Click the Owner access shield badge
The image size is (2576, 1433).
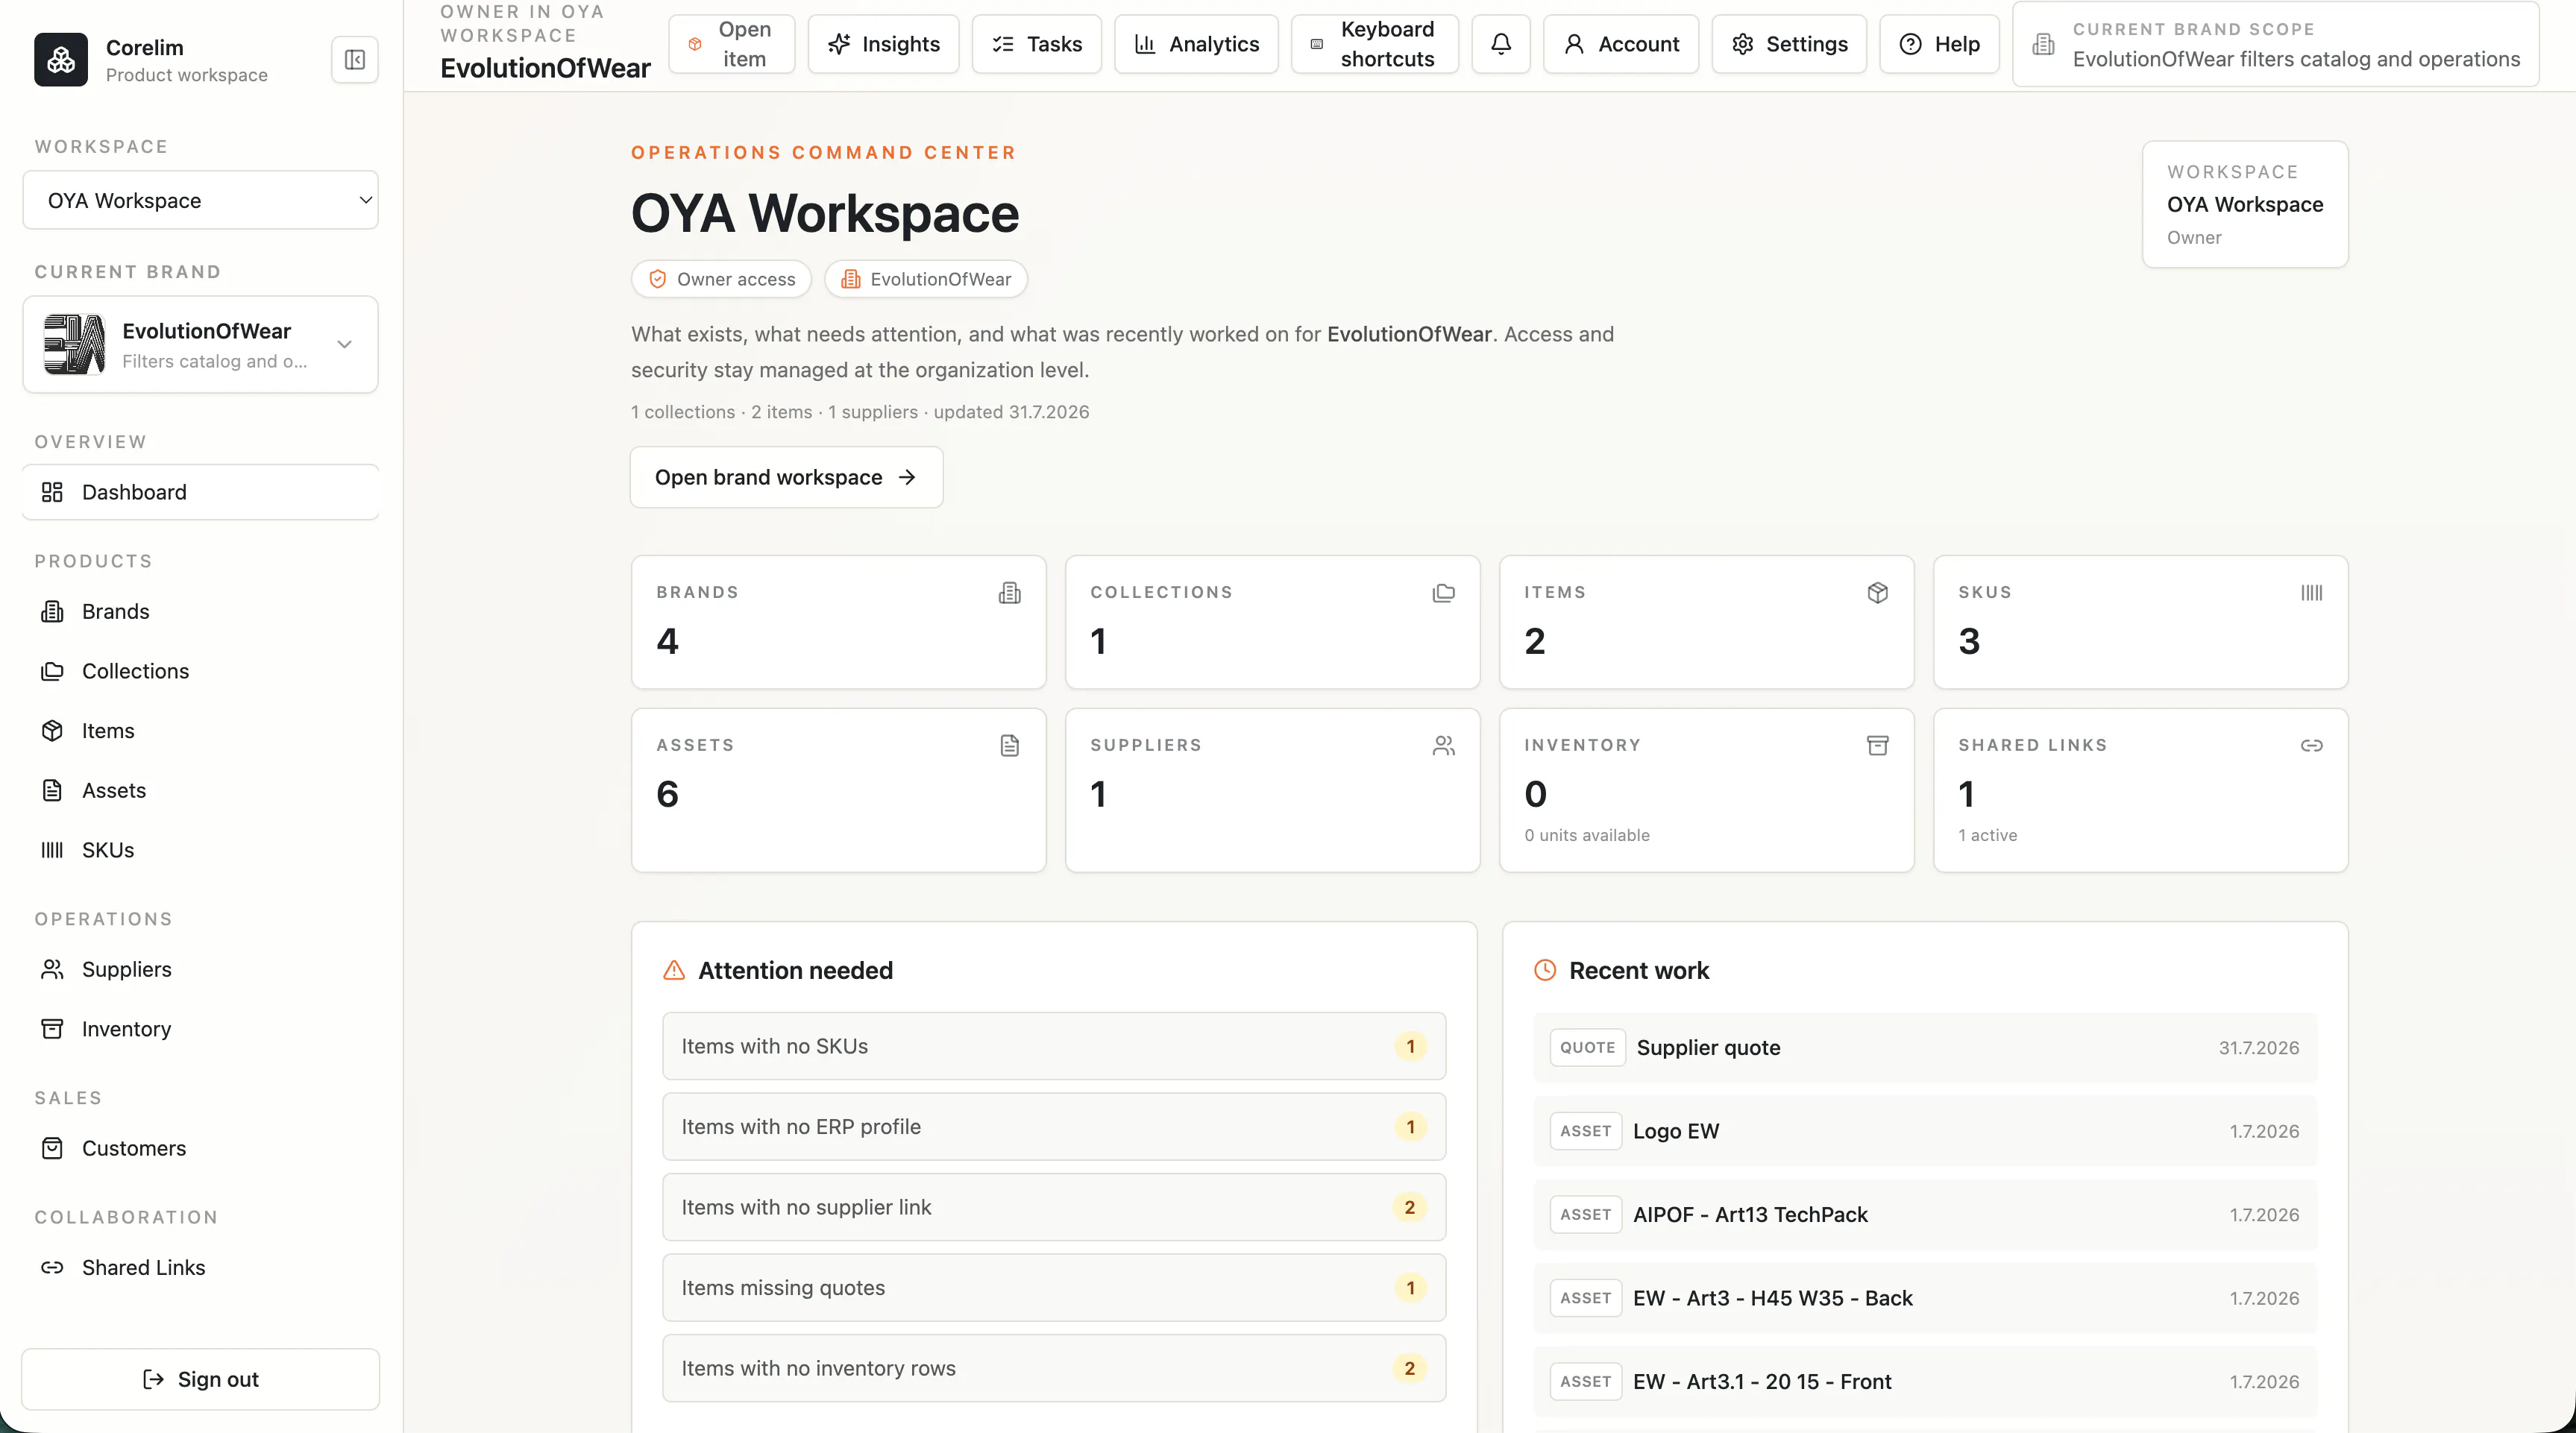722,279
